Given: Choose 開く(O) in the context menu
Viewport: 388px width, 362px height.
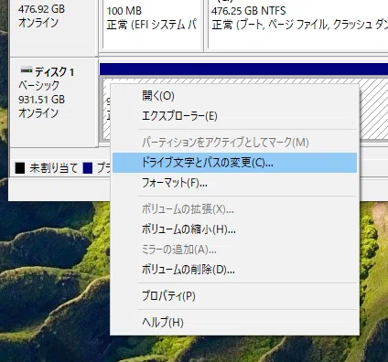Looking at the screenshot, I should pyautogui.click(x=234, y=96).
